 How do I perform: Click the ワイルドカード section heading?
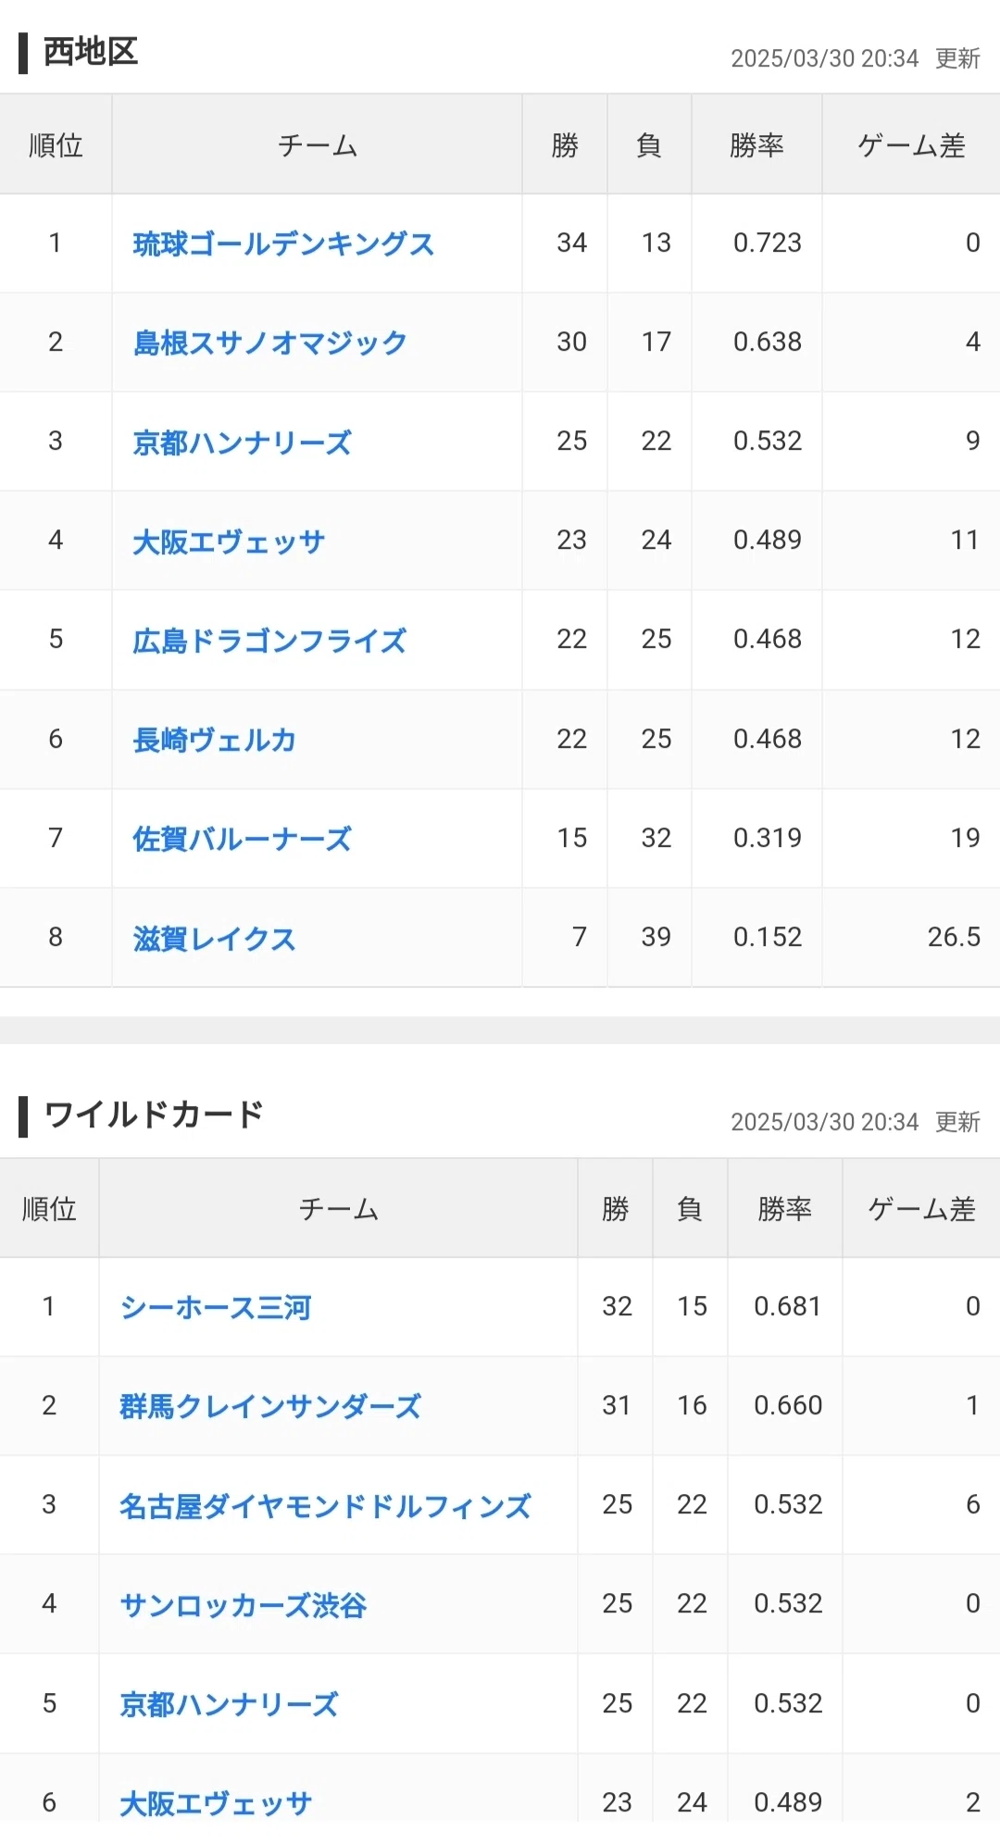[x=154, y=1115]
